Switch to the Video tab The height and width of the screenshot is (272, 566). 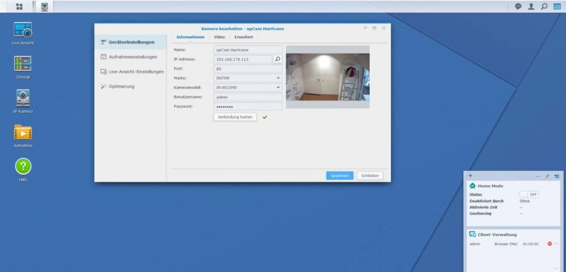(x=219, y=37)
